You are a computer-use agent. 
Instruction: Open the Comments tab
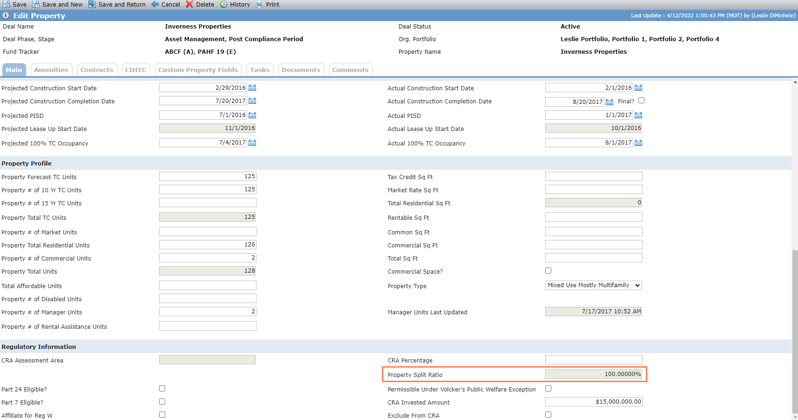pyautogui.click(x=351, y=70)
